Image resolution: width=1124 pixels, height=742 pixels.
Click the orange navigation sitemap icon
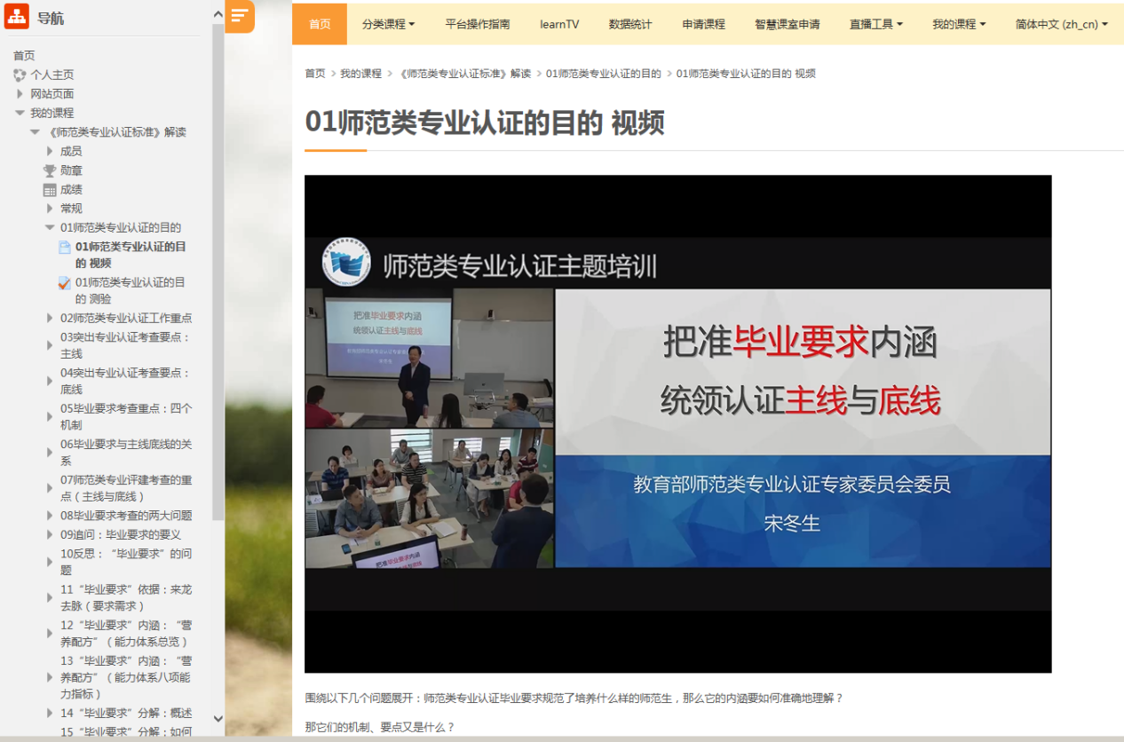(17, 18)
